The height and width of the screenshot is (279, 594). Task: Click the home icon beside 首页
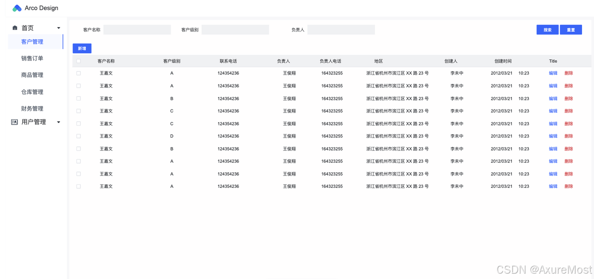point(15,28)
